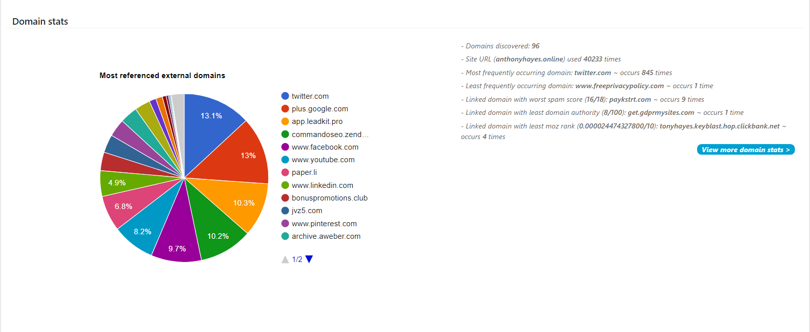The height and width of the screenshot is (332, 810).
Task: Select twitter.com legend color dot
Action: pyautogui.click(x=285, y=96)
